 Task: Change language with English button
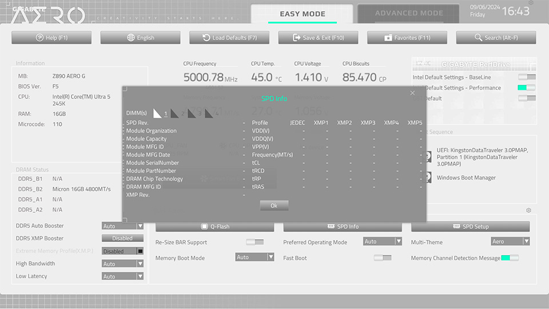click(141, 38)
